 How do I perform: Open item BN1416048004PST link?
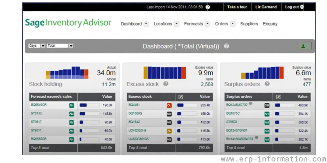click(240, 139)
